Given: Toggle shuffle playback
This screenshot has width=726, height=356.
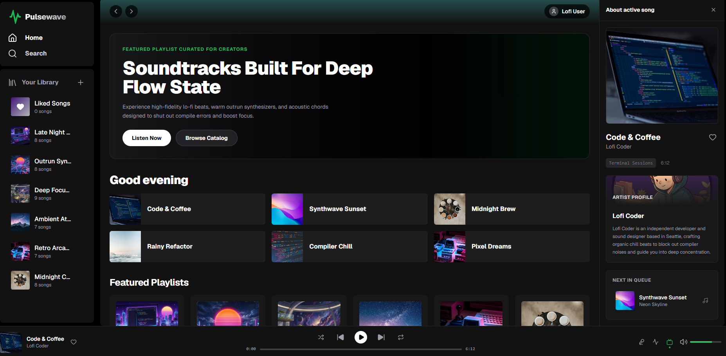Looking at the screenshot, I should pos(321,337).
